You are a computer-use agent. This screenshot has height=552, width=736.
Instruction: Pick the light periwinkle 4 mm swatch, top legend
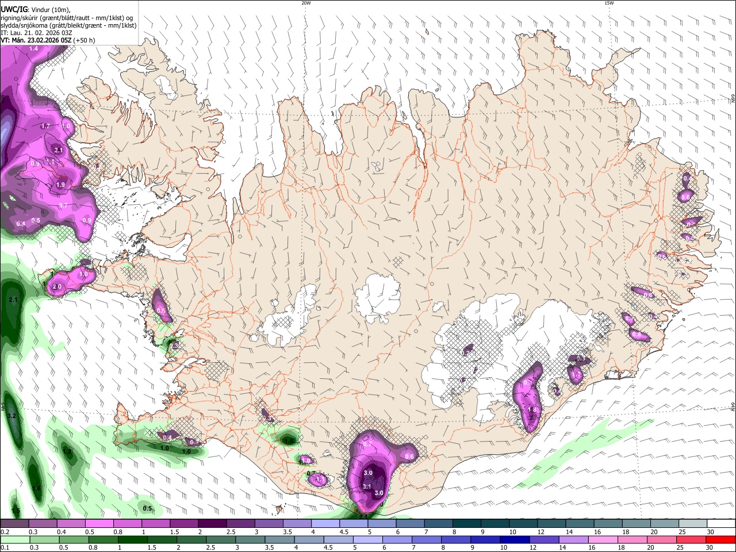pyautogui.click(x=325, y=524)
